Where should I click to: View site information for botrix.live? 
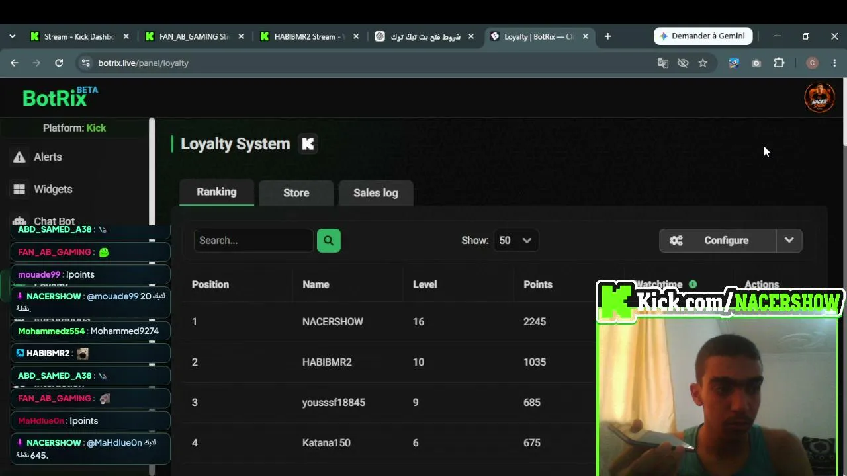point(85,63)
